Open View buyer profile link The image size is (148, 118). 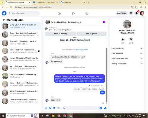[x=82, y=50]
